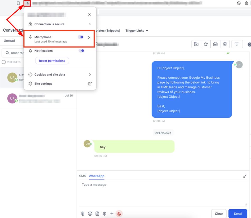This screenshot has width=251, height=218.
Task: Click the bell Notifications icon
Action: (x=30, y=51)
